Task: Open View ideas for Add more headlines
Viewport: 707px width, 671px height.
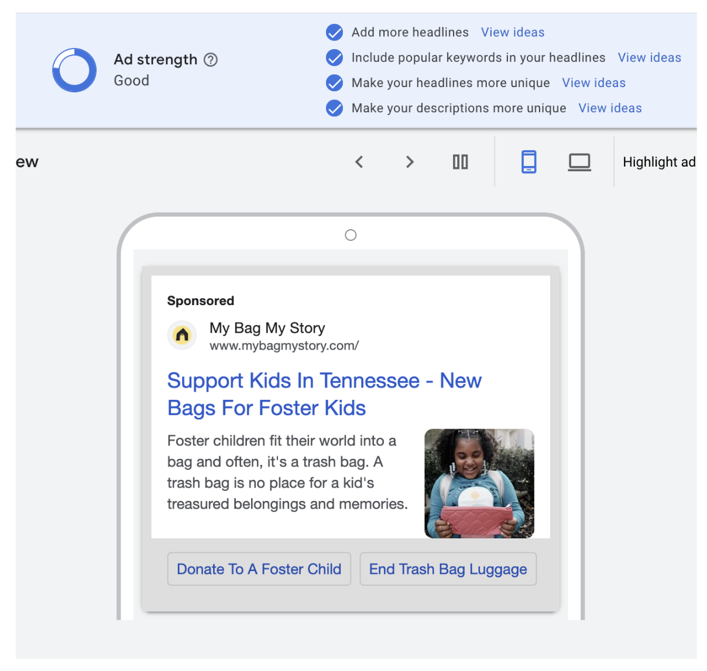Action: point(513,32)
